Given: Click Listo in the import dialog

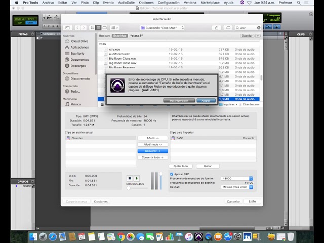Looking at the screenshot, I should click(x=252, y=201).
